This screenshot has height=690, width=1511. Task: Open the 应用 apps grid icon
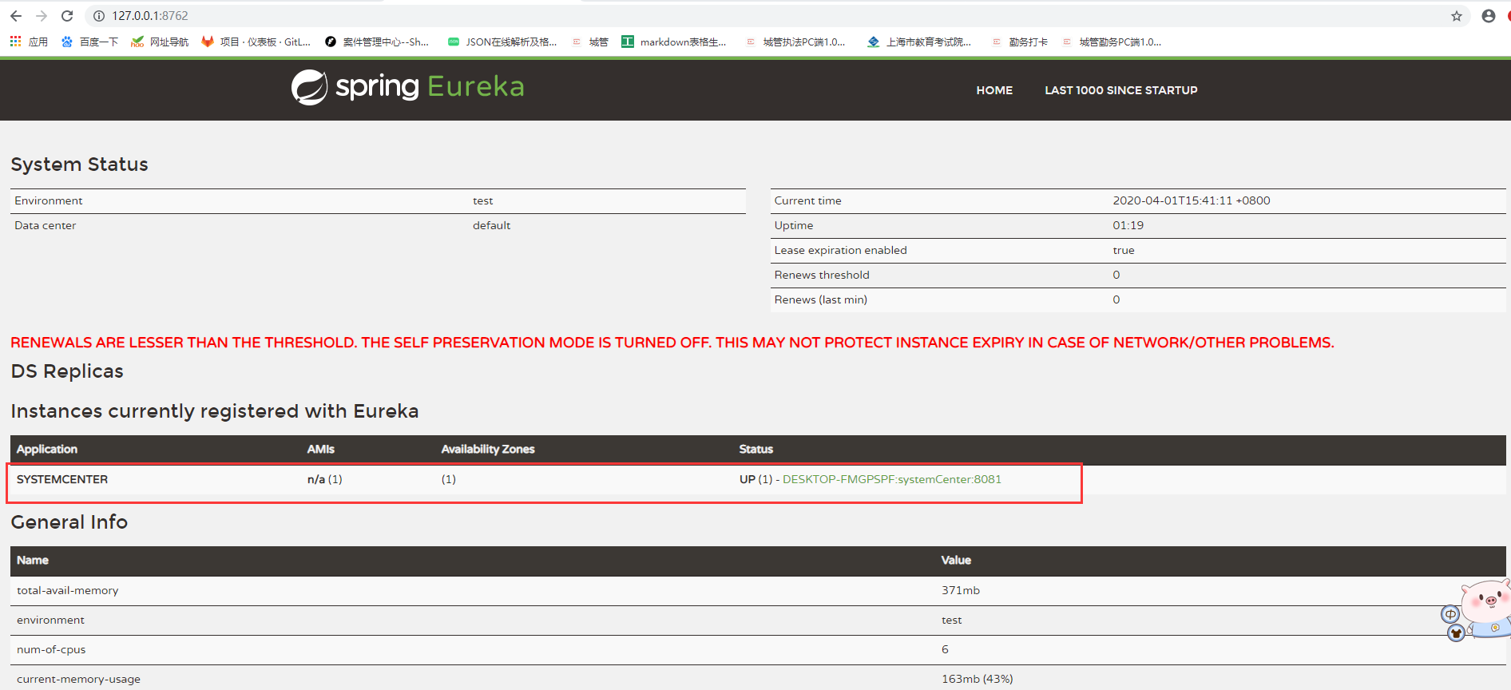click(x=29, y=42)
